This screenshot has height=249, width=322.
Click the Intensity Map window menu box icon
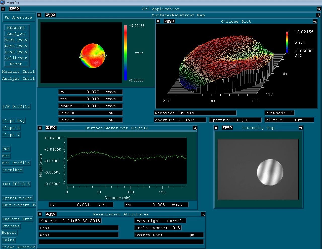pos(216,128)
